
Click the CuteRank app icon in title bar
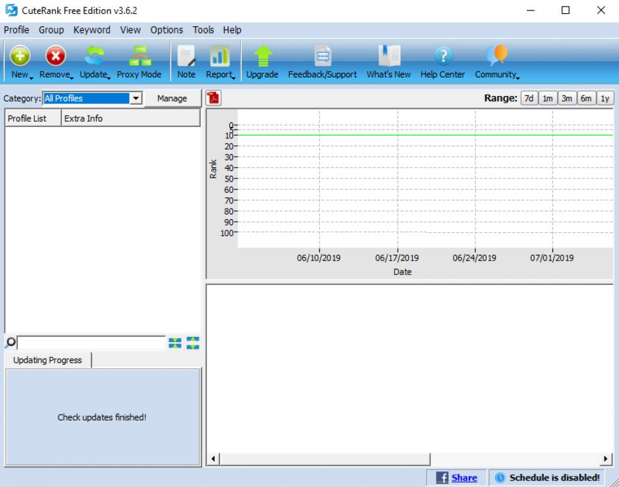pyautogui.click(x=11, y=11)
